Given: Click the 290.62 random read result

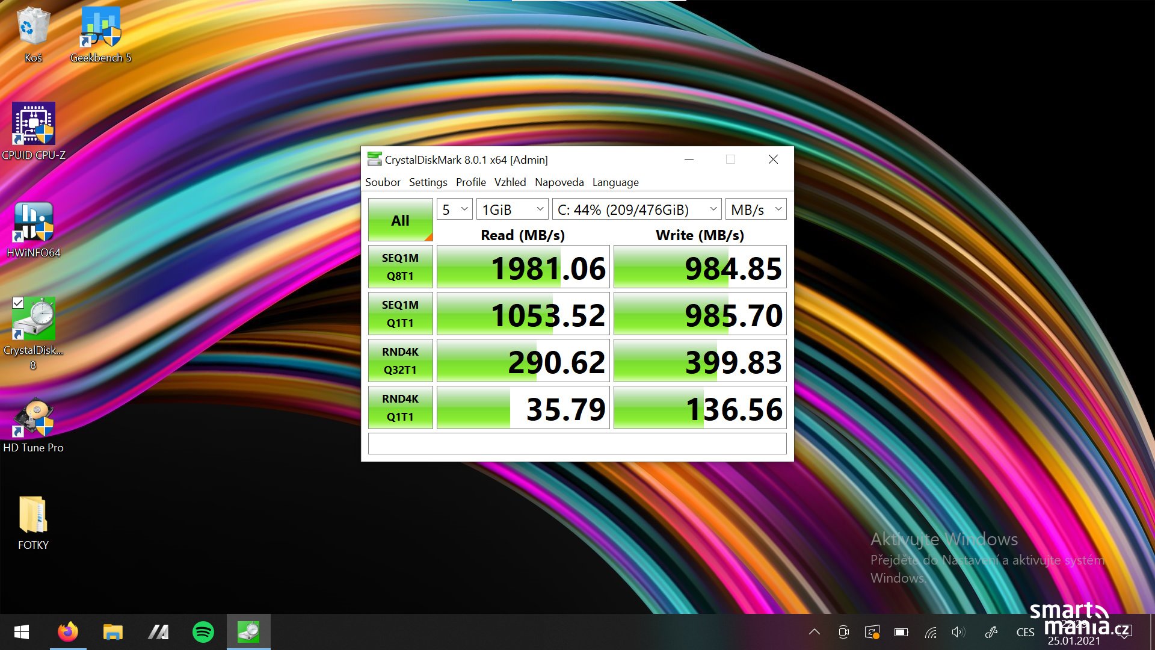Looking at the screenshot, I should click(523, 361).
